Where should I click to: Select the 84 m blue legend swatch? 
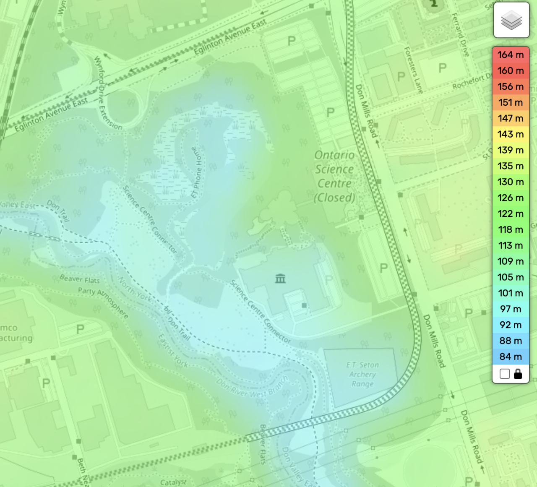tap(511, 357)
